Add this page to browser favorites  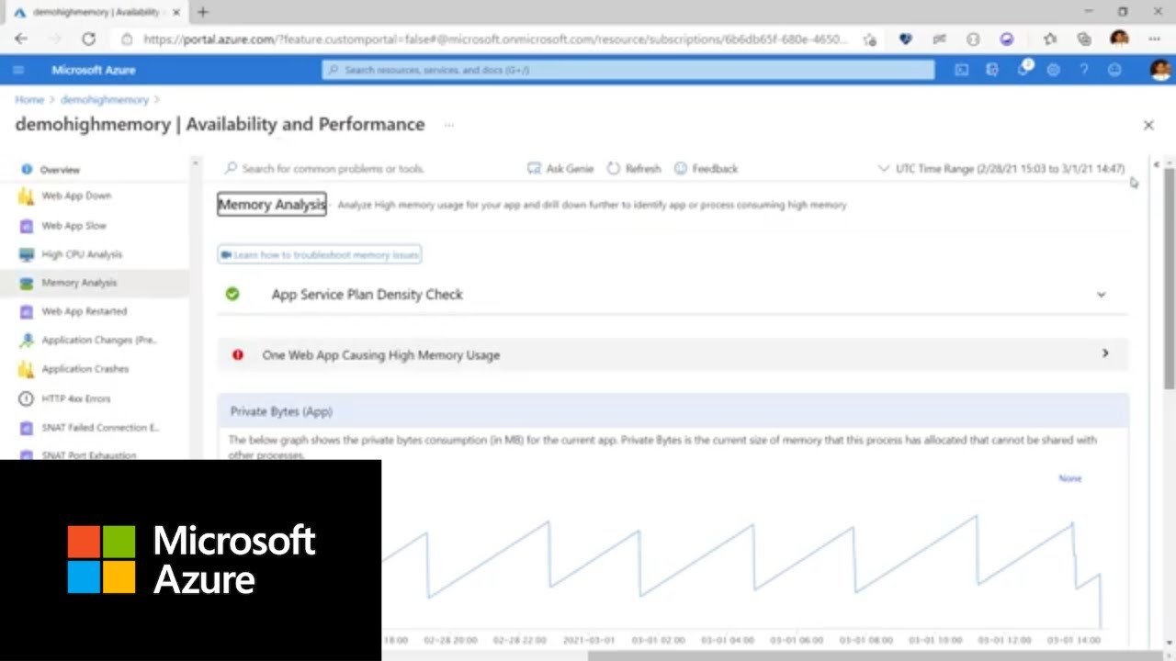(x=869, y=39)
